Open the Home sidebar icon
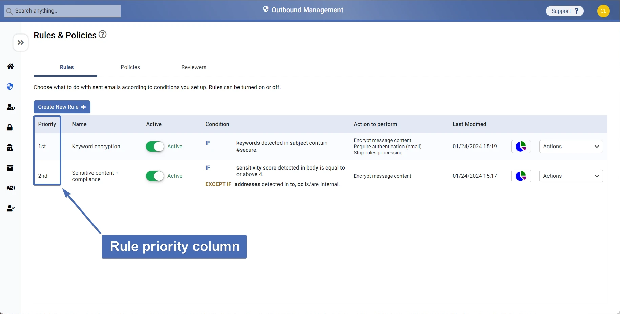This screenshot has width=620, height=314. click(x=11, y=66)
